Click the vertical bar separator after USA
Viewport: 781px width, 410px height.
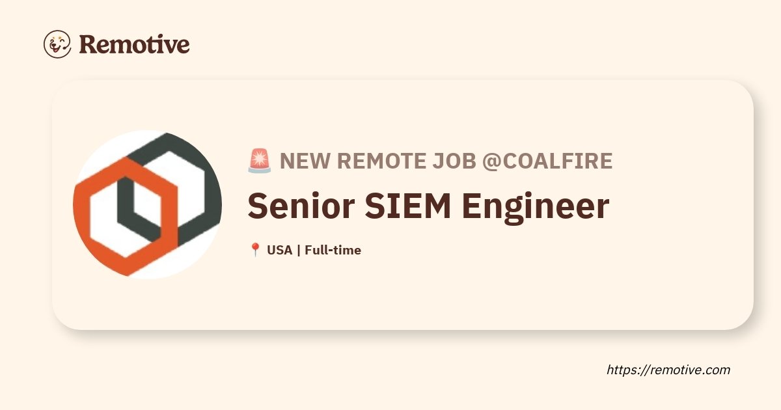point(298,250)
